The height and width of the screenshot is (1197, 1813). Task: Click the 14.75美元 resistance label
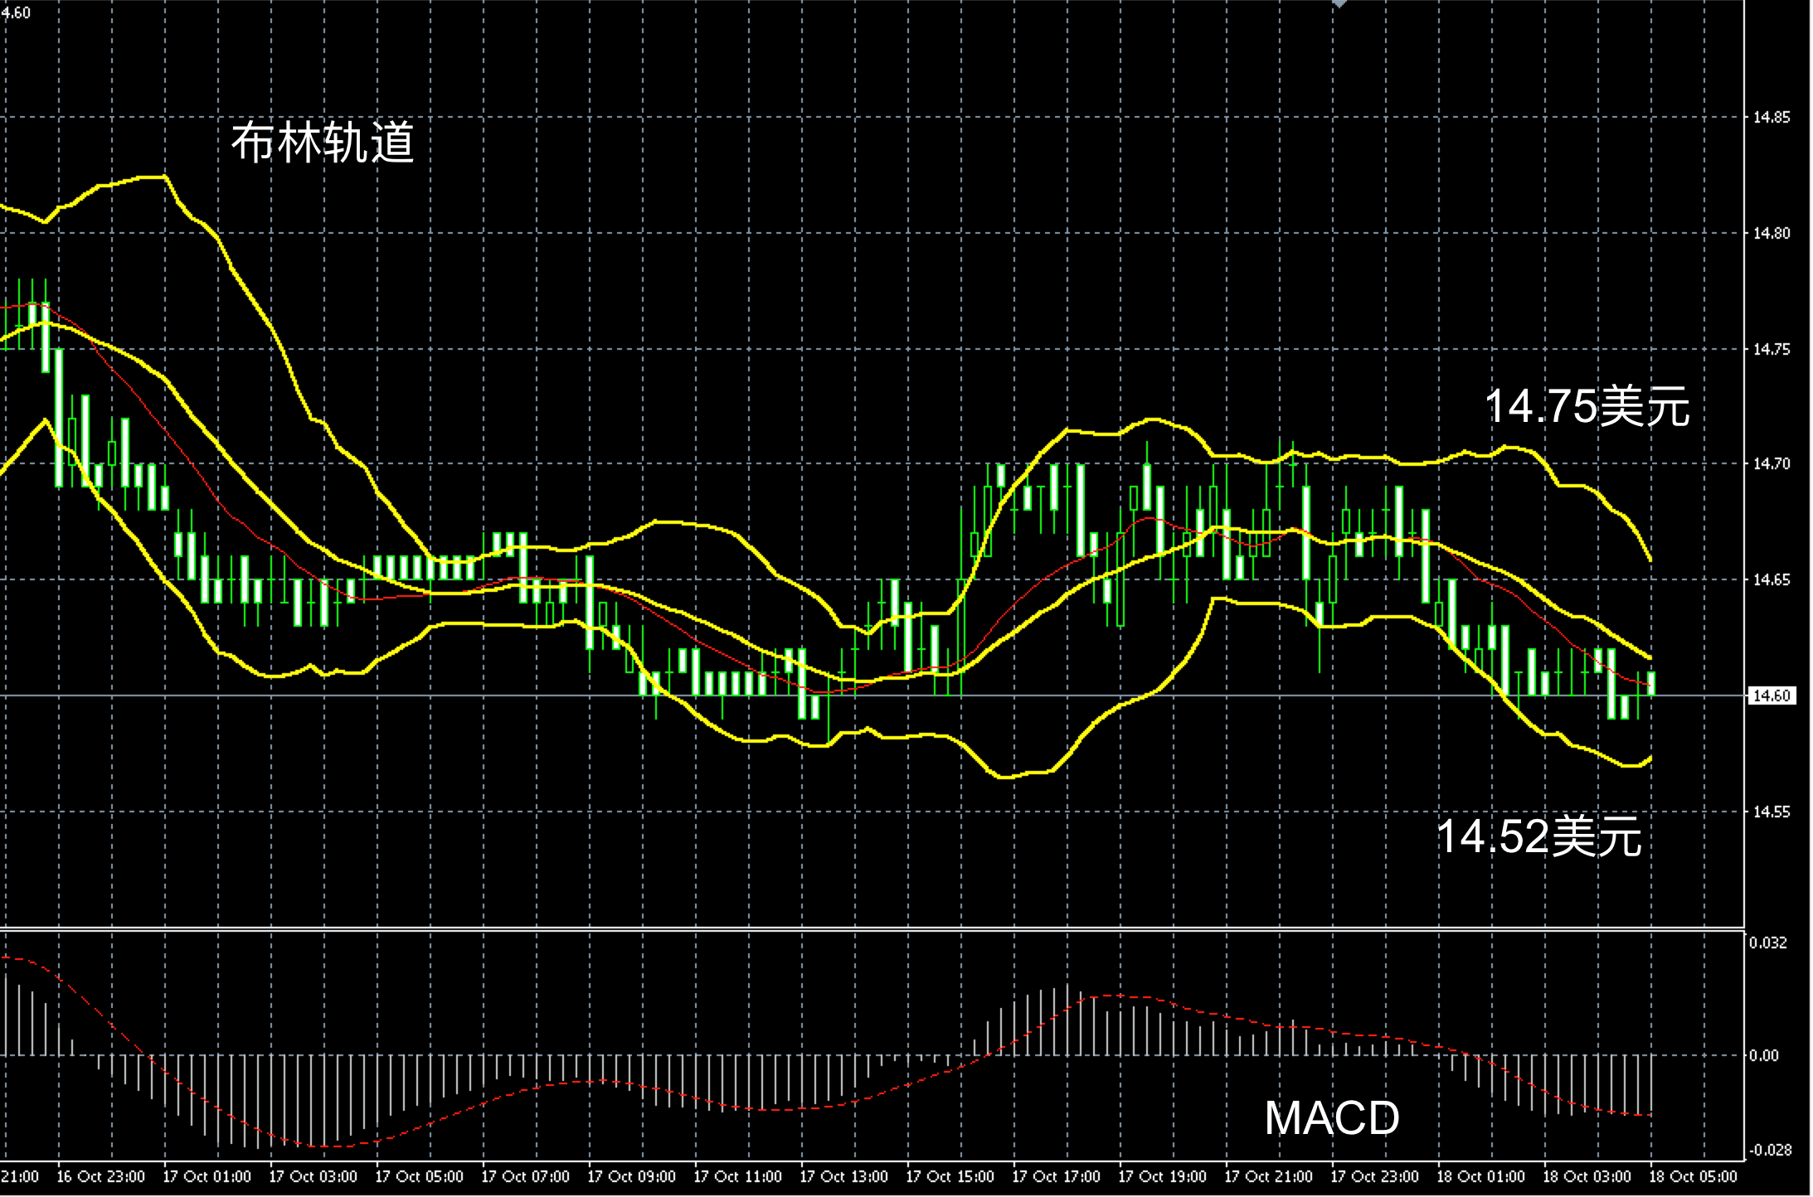[1587, 407]
